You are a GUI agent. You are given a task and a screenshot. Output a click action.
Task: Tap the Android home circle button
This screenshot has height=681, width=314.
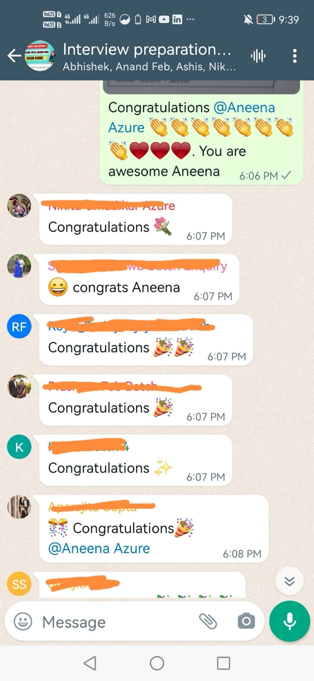[x=157, y=663]
